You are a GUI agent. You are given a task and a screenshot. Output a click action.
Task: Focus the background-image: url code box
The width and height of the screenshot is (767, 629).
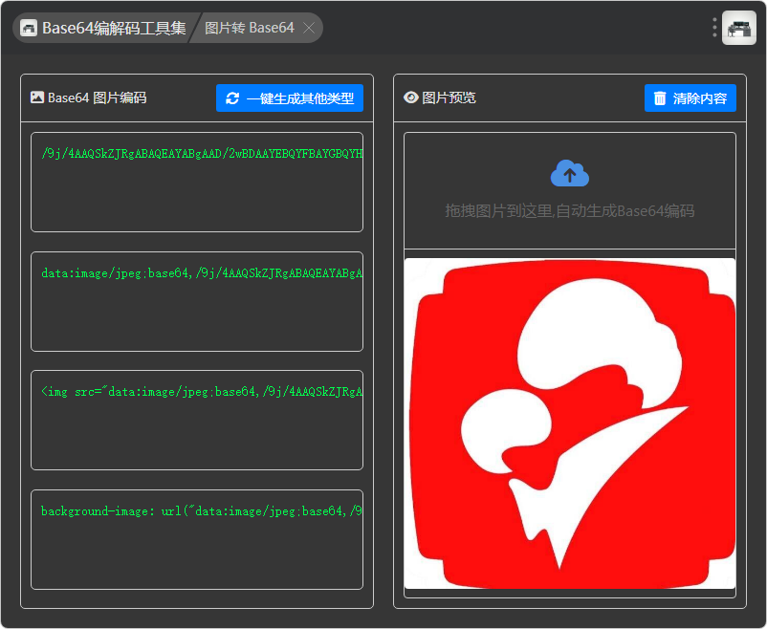tap(197, 539)
